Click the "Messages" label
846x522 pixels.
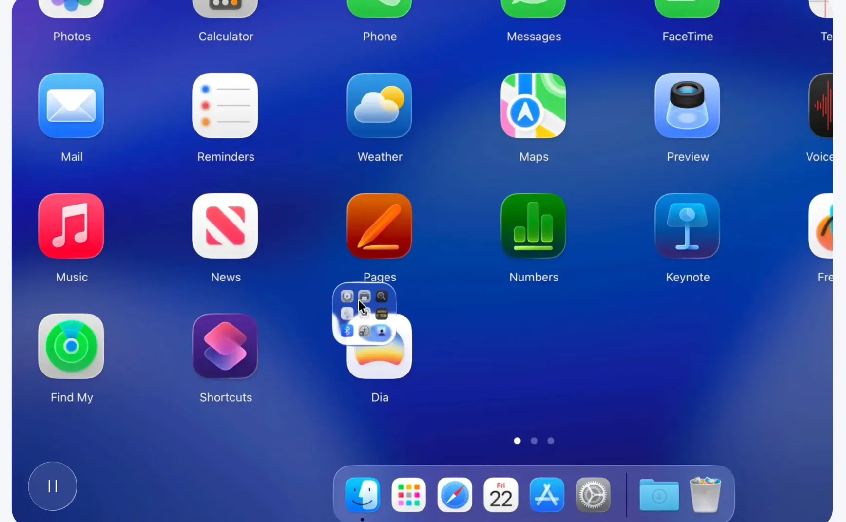534,37
